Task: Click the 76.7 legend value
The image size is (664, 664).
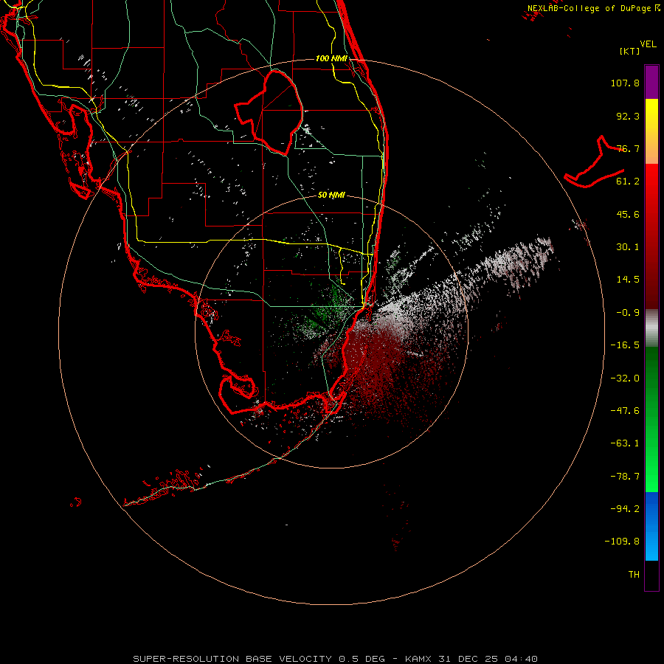Action: tap(628, 148)
